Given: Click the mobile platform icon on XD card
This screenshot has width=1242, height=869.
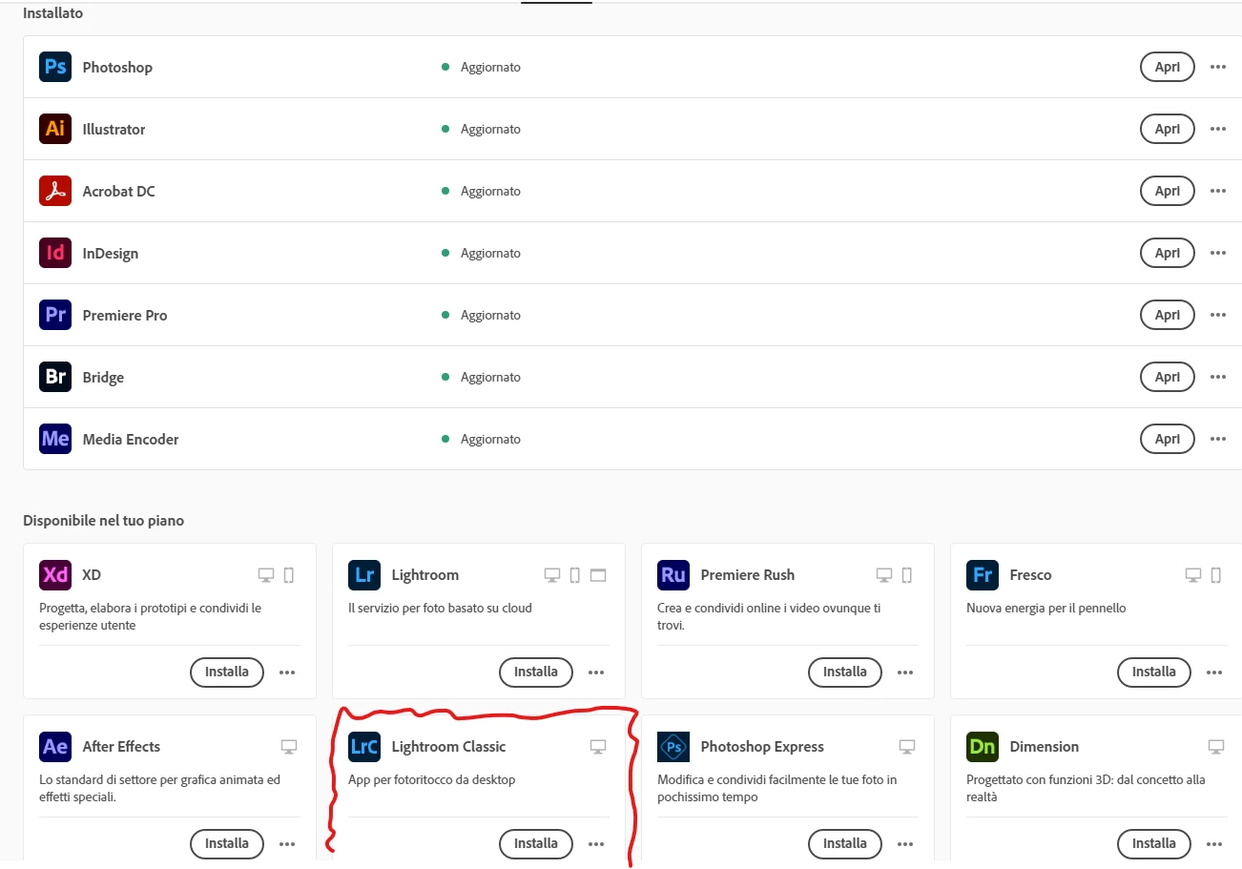Looking at the screenshot, I should (x=289, y=575).
